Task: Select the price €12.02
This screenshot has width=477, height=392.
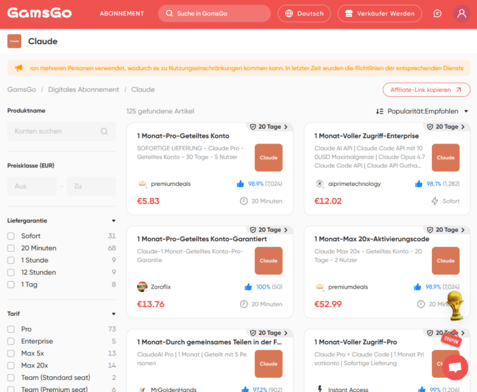Action: coord(328,201)
